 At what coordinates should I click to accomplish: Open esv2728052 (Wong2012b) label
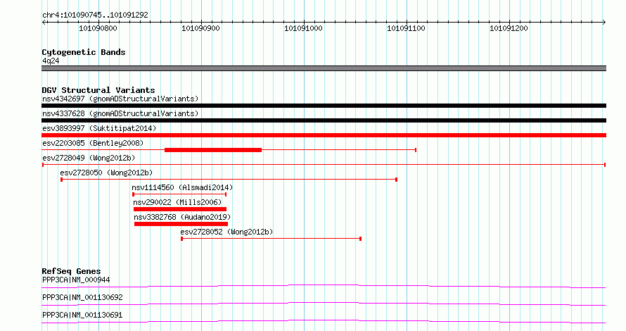[x=226, y=232]
